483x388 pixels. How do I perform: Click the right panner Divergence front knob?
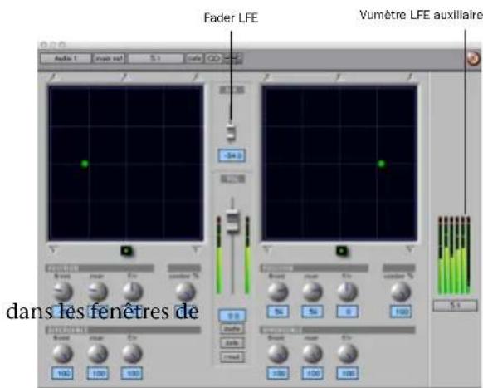point(278,353)
